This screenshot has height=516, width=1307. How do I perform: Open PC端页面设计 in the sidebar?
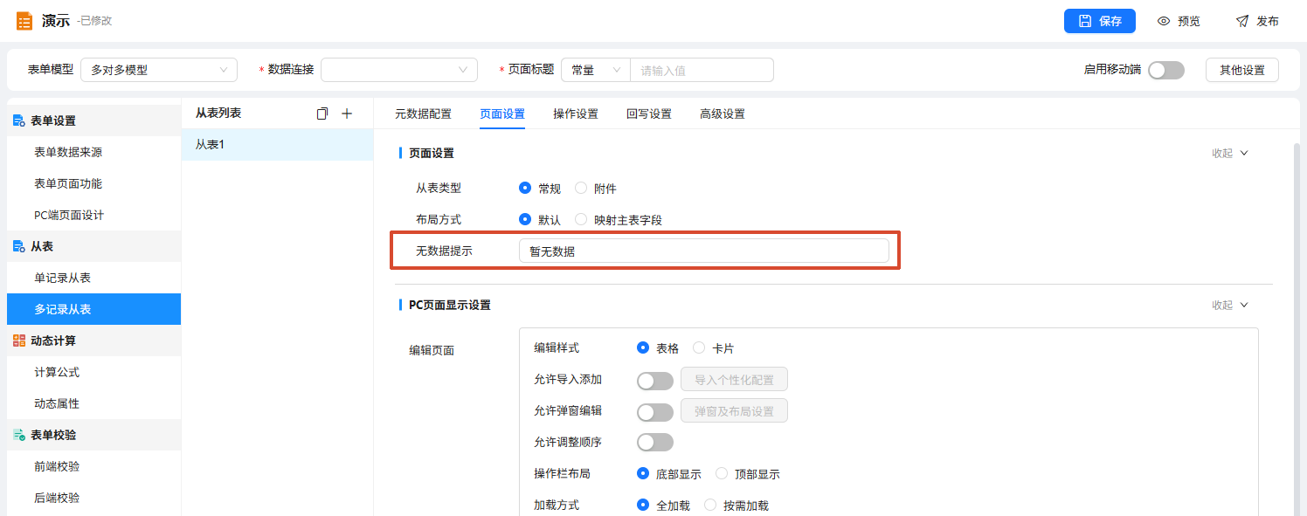click(x=93, y=215)
